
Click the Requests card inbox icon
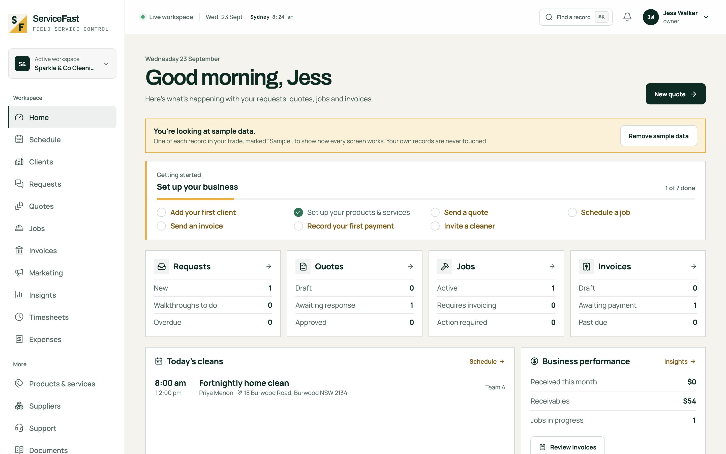[161, 266]
